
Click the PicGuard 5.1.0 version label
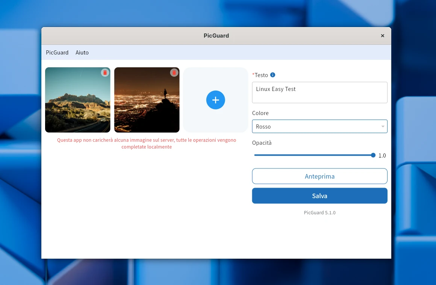(319, 213)
